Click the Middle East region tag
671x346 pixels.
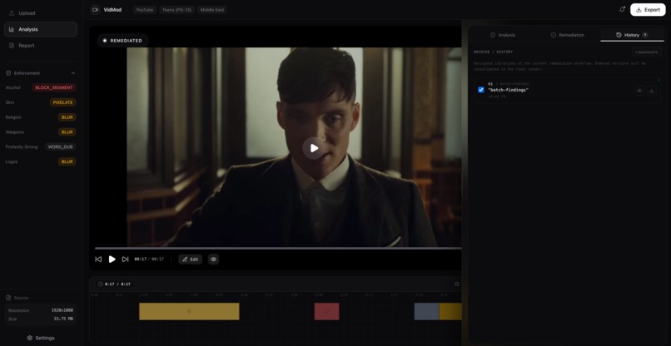click(212, 10)
